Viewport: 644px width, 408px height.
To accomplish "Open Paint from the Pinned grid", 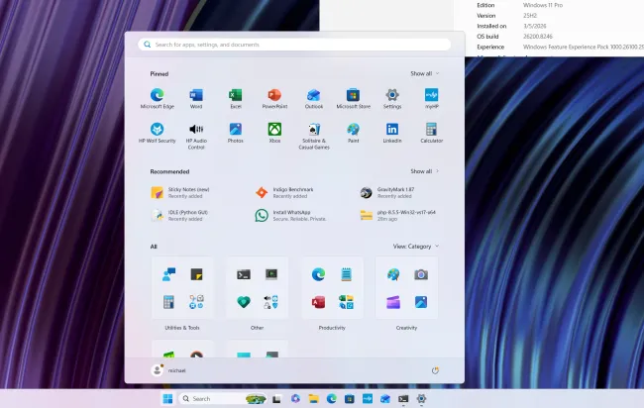I will coord(354,133).
